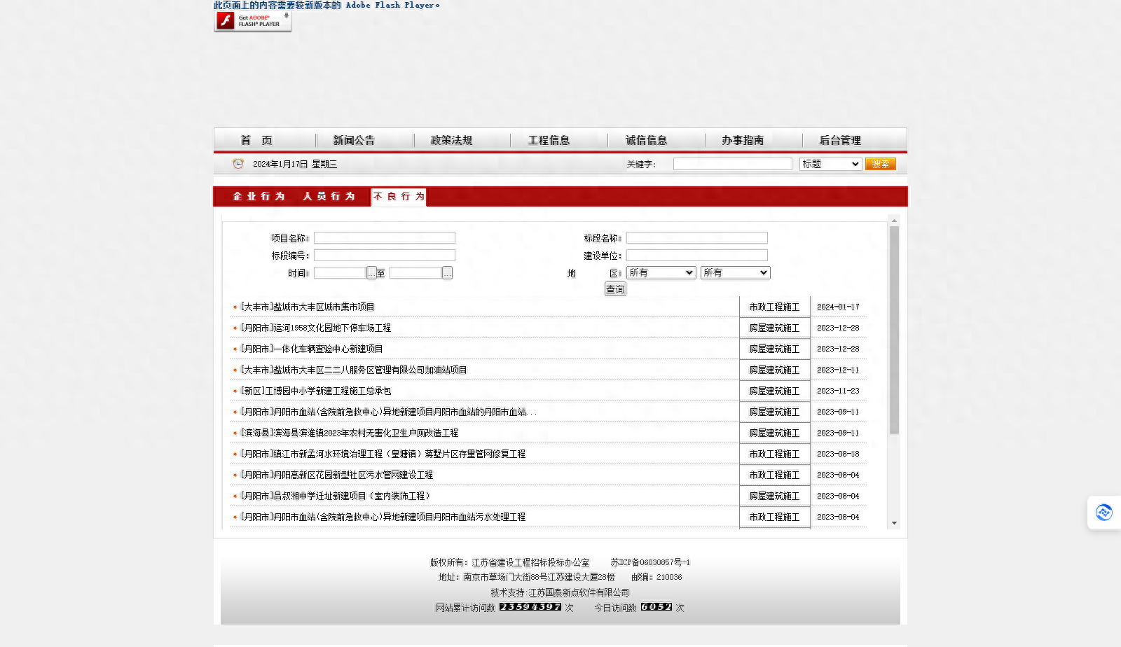Open 二二八服务区管理有限公司加油站项目 entry

click(354, 370)
